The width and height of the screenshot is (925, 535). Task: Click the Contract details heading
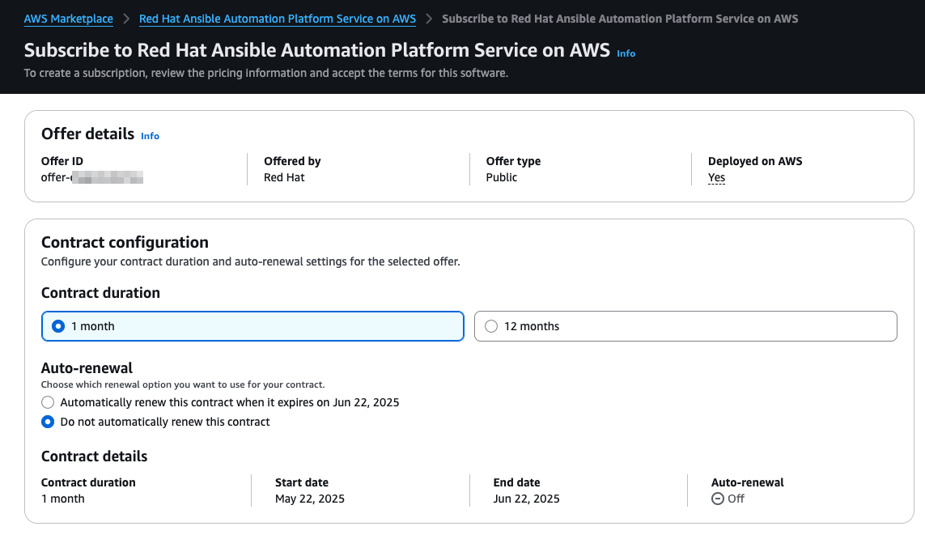(x=95, y=456)
